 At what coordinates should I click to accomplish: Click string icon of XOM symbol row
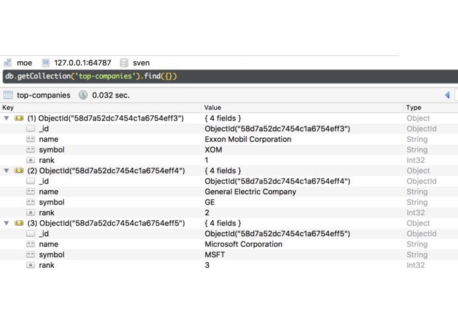31,149
